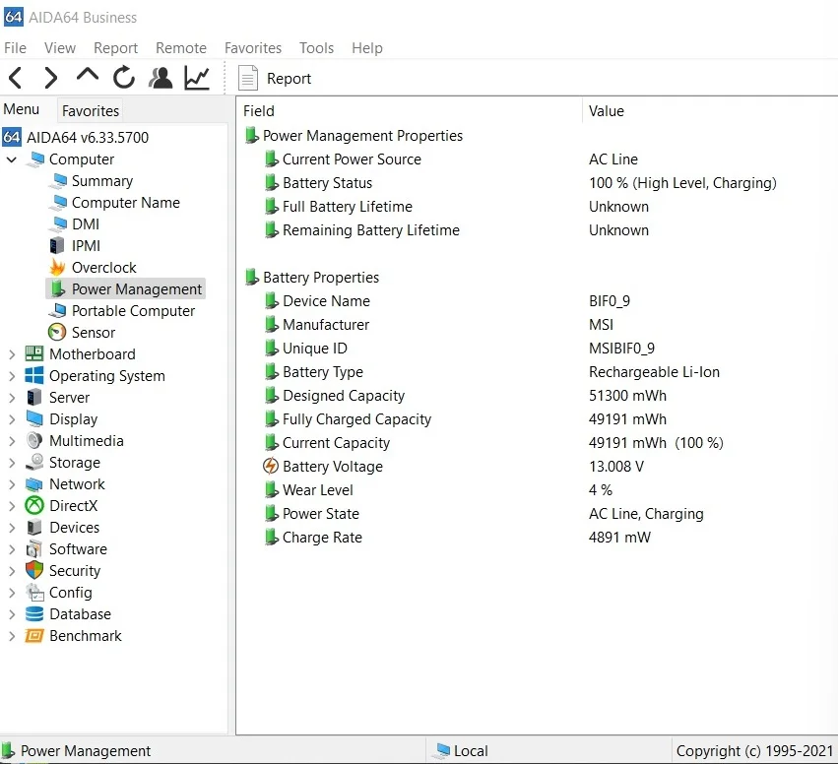
Task: Select DMI in the tree
Action: coord(86,224)
